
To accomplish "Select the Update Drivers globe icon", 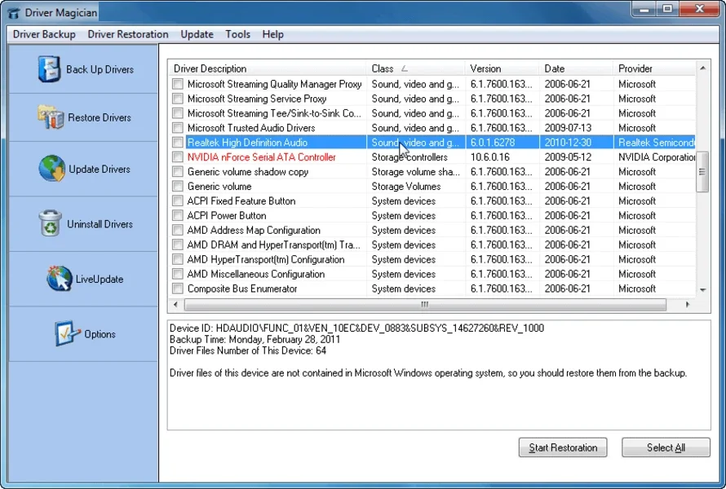I will (x=51, y=169).
